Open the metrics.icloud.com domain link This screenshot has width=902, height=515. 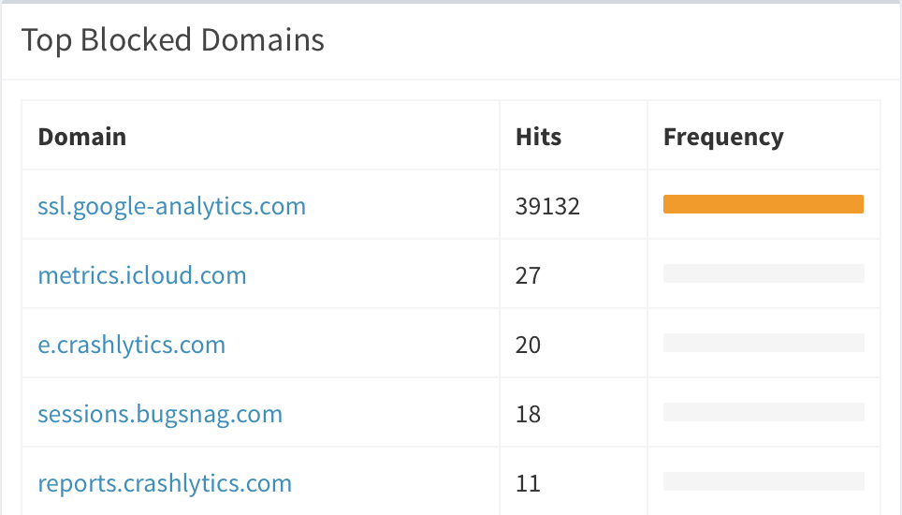[142, 275]
